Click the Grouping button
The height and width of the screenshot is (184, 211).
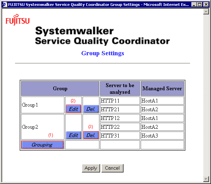[42, 145]
